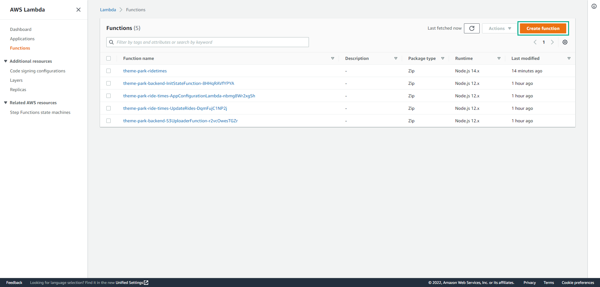Sort by Function name column arrow

(333, 58)
